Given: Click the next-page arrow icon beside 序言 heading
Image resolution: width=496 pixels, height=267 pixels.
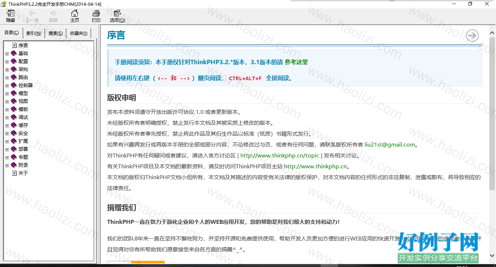Looking at the screenshot, I should point(472,36).
